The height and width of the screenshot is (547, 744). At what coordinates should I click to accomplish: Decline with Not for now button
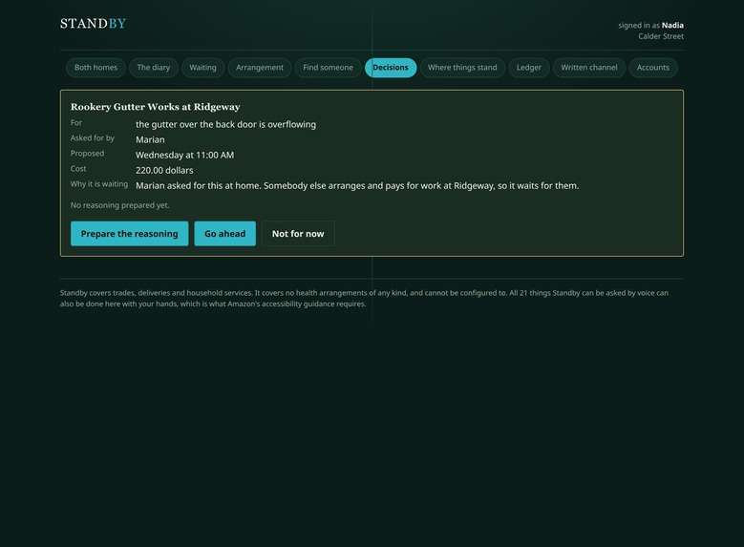tap(298, 234)
